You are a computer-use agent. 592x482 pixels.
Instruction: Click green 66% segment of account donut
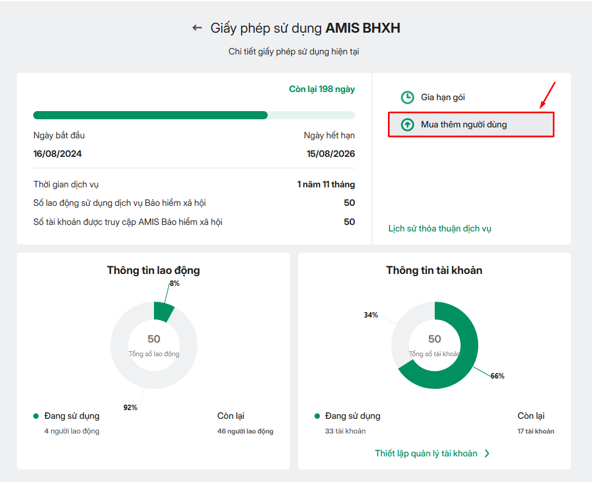(462, 359)
